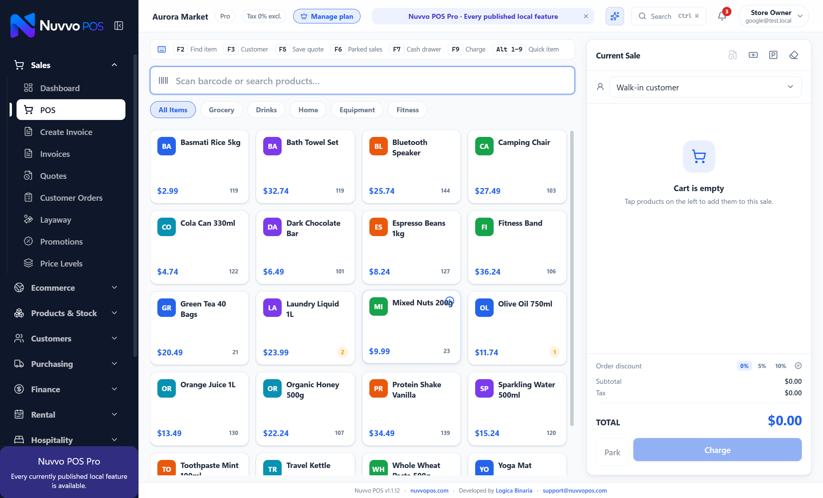Park the current sale
Viewport: 823px width, 498px height.
click(612, 452)
